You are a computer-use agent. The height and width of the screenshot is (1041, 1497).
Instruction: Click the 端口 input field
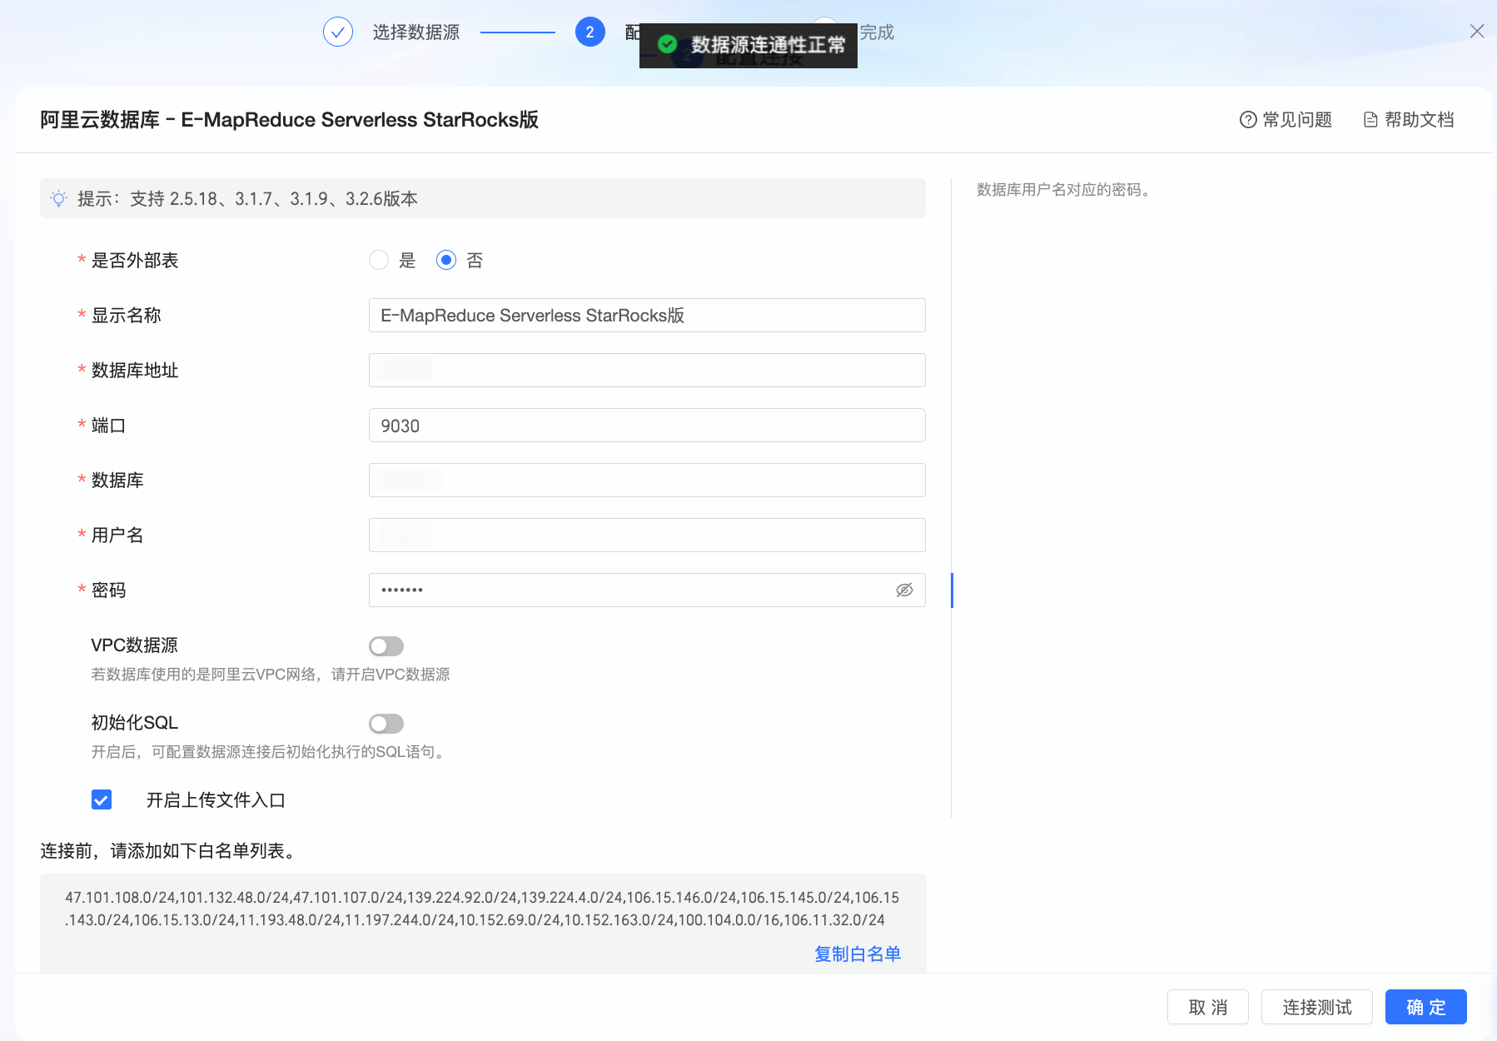pyautogui.click(x=647, y=425)
